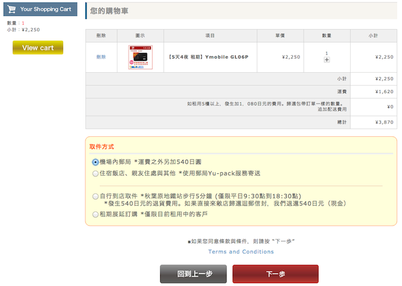Viewport: 402px width, 286px height.
Task: Click the plus icon under quantity 1
Action: click(x=327, y=60)
